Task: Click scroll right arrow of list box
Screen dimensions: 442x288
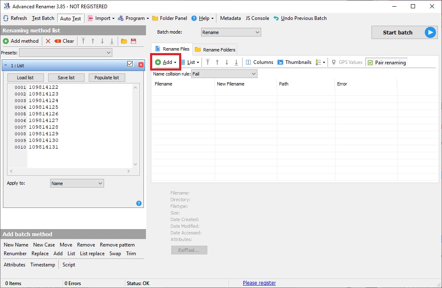Action: pos(129,171)
